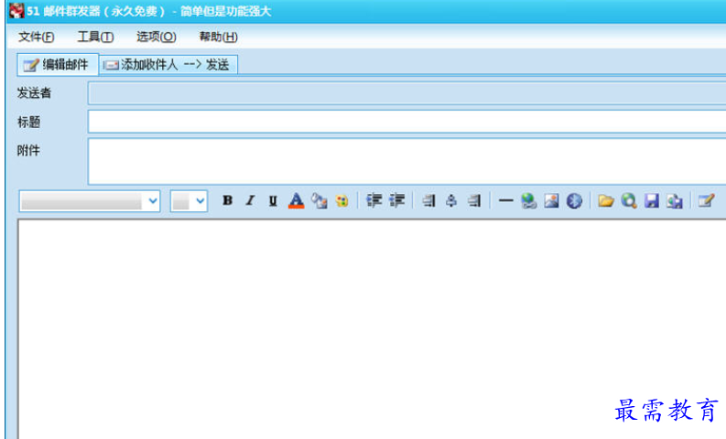Insert a horizontal line
Viewport: 726px width, 439px height.
click(505, 201)
